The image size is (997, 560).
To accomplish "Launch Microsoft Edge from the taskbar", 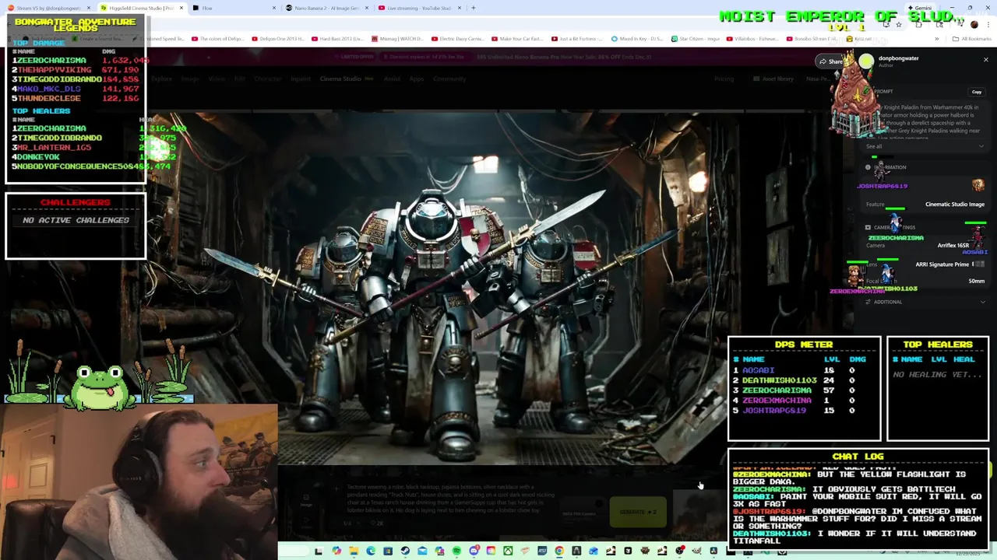I will (370, 551).
